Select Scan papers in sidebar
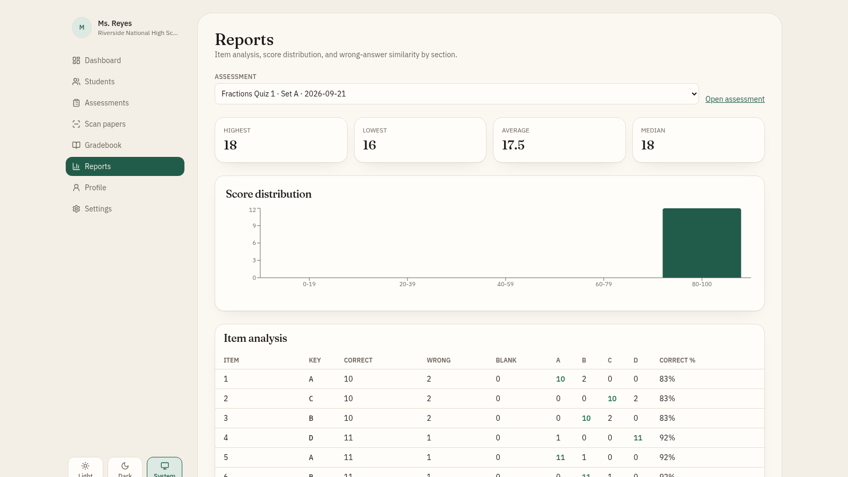The height and width of the screenshot is (477, 848). tap(125, 124)
